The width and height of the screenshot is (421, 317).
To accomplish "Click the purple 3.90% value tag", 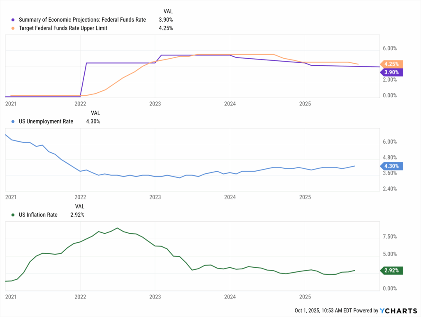I will click(x=392, y=72).
